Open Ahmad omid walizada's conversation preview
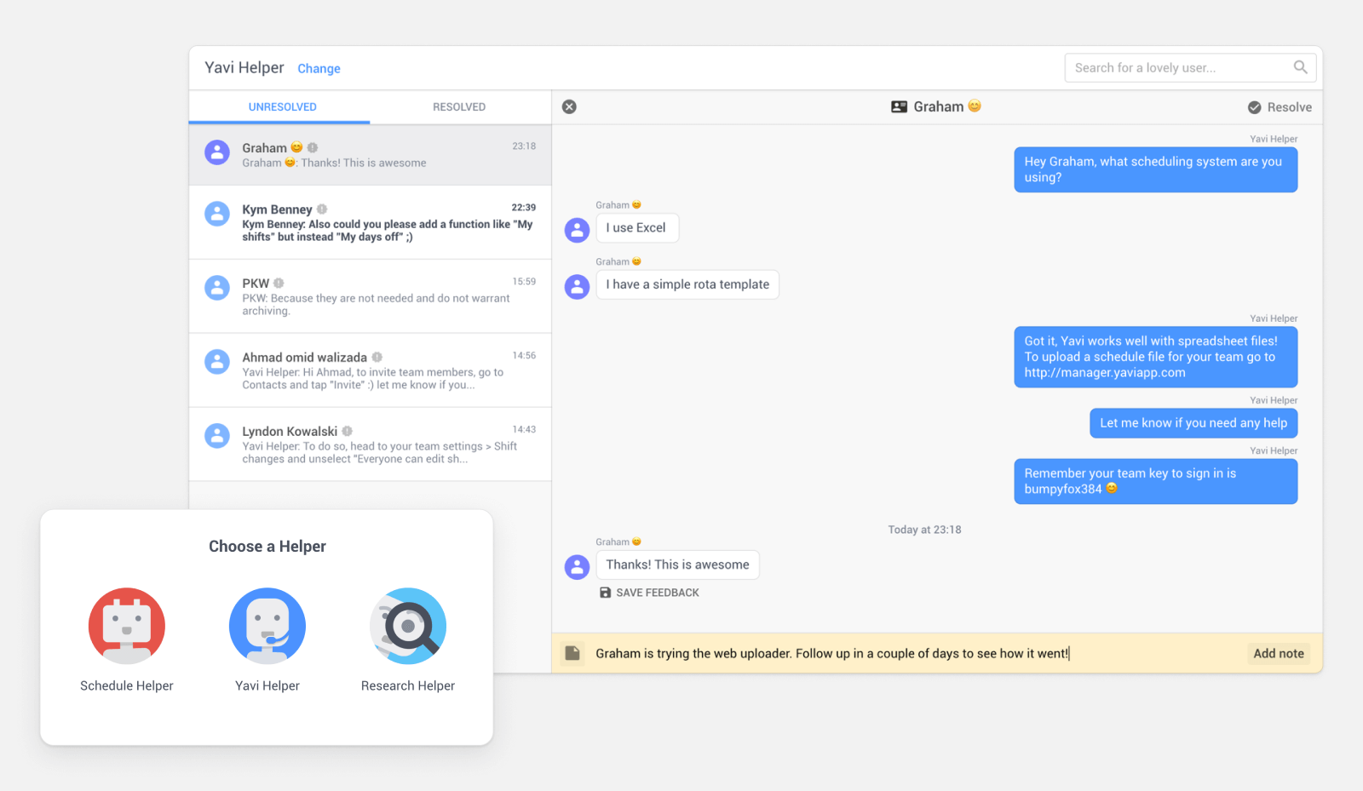The height and width of the screenshot is (791, 1363). [x=372, y=379]
